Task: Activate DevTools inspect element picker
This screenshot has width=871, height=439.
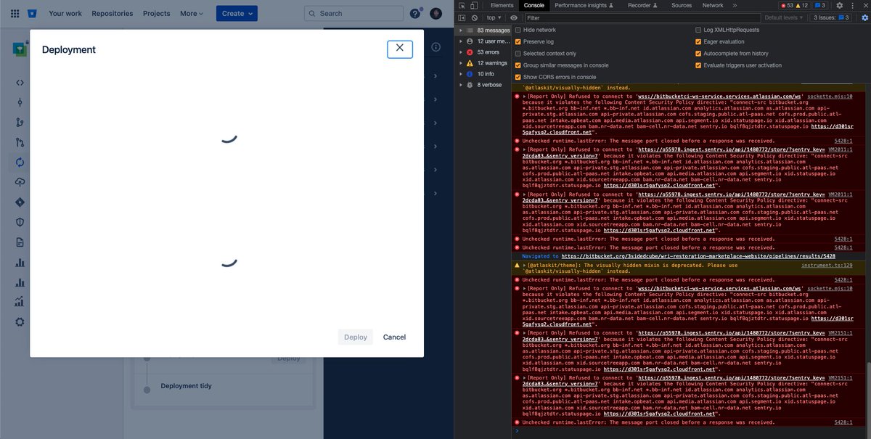Action: point(462,5)
